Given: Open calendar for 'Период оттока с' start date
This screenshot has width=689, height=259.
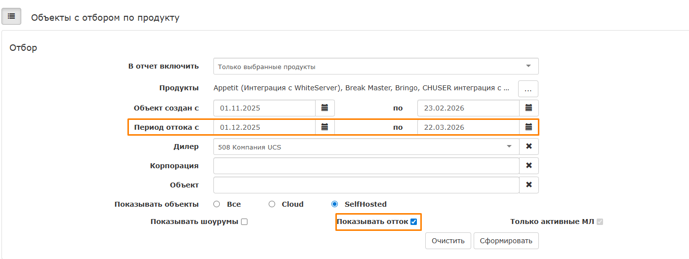Looking at the screenshot, I should coord(324,127).
